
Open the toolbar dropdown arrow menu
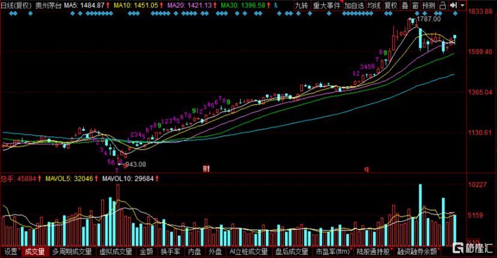pos(462,5)
